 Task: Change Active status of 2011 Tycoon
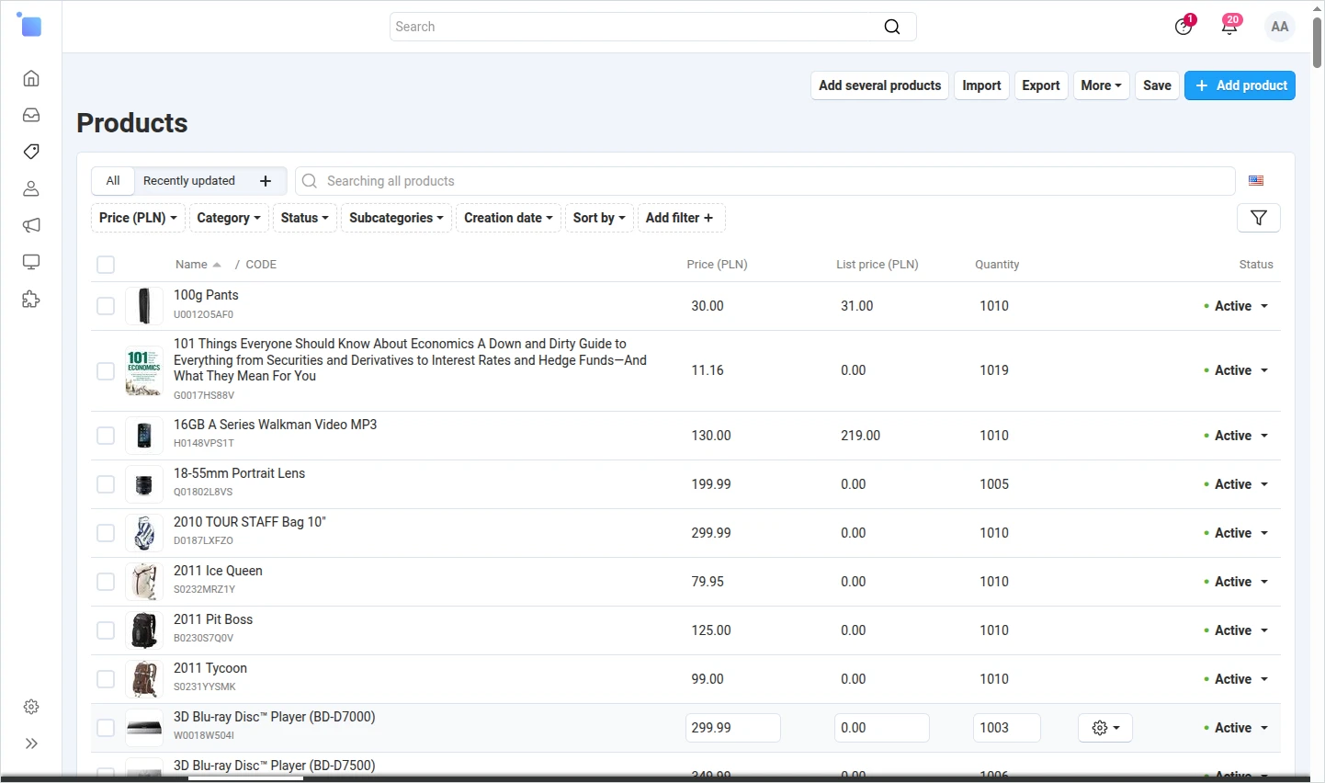click(1236, 679)
